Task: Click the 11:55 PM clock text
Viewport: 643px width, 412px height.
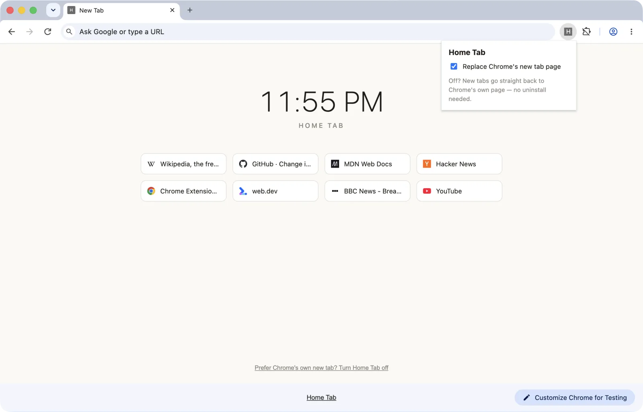Action: click(x=322, y=102)
